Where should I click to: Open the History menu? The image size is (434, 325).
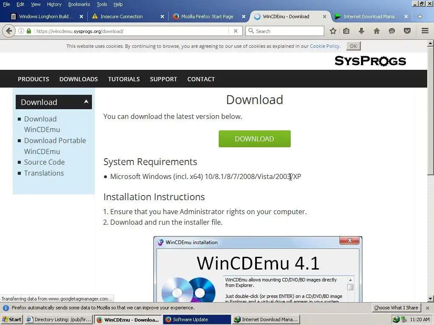(x=54, y=4)
